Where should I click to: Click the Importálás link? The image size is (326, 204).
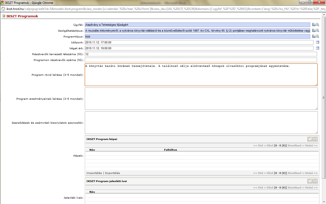click(94, 173)
